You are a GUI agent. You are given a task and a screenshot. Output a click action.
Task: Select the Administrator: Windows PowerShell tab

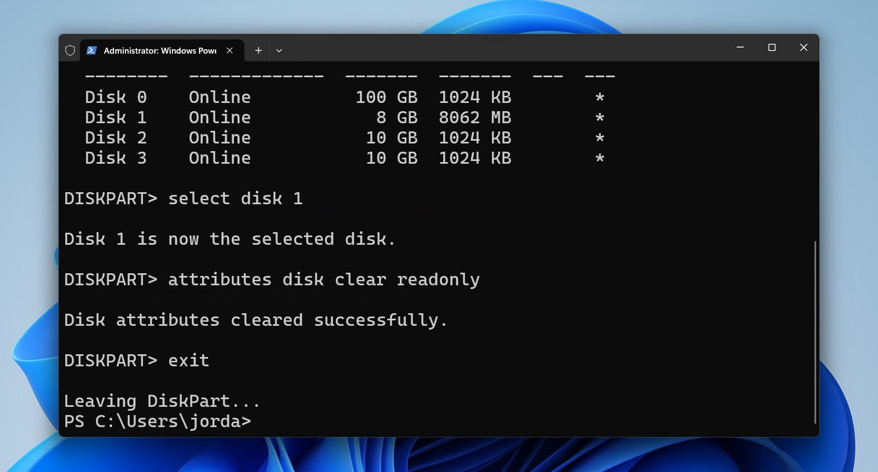pos(160,50)
